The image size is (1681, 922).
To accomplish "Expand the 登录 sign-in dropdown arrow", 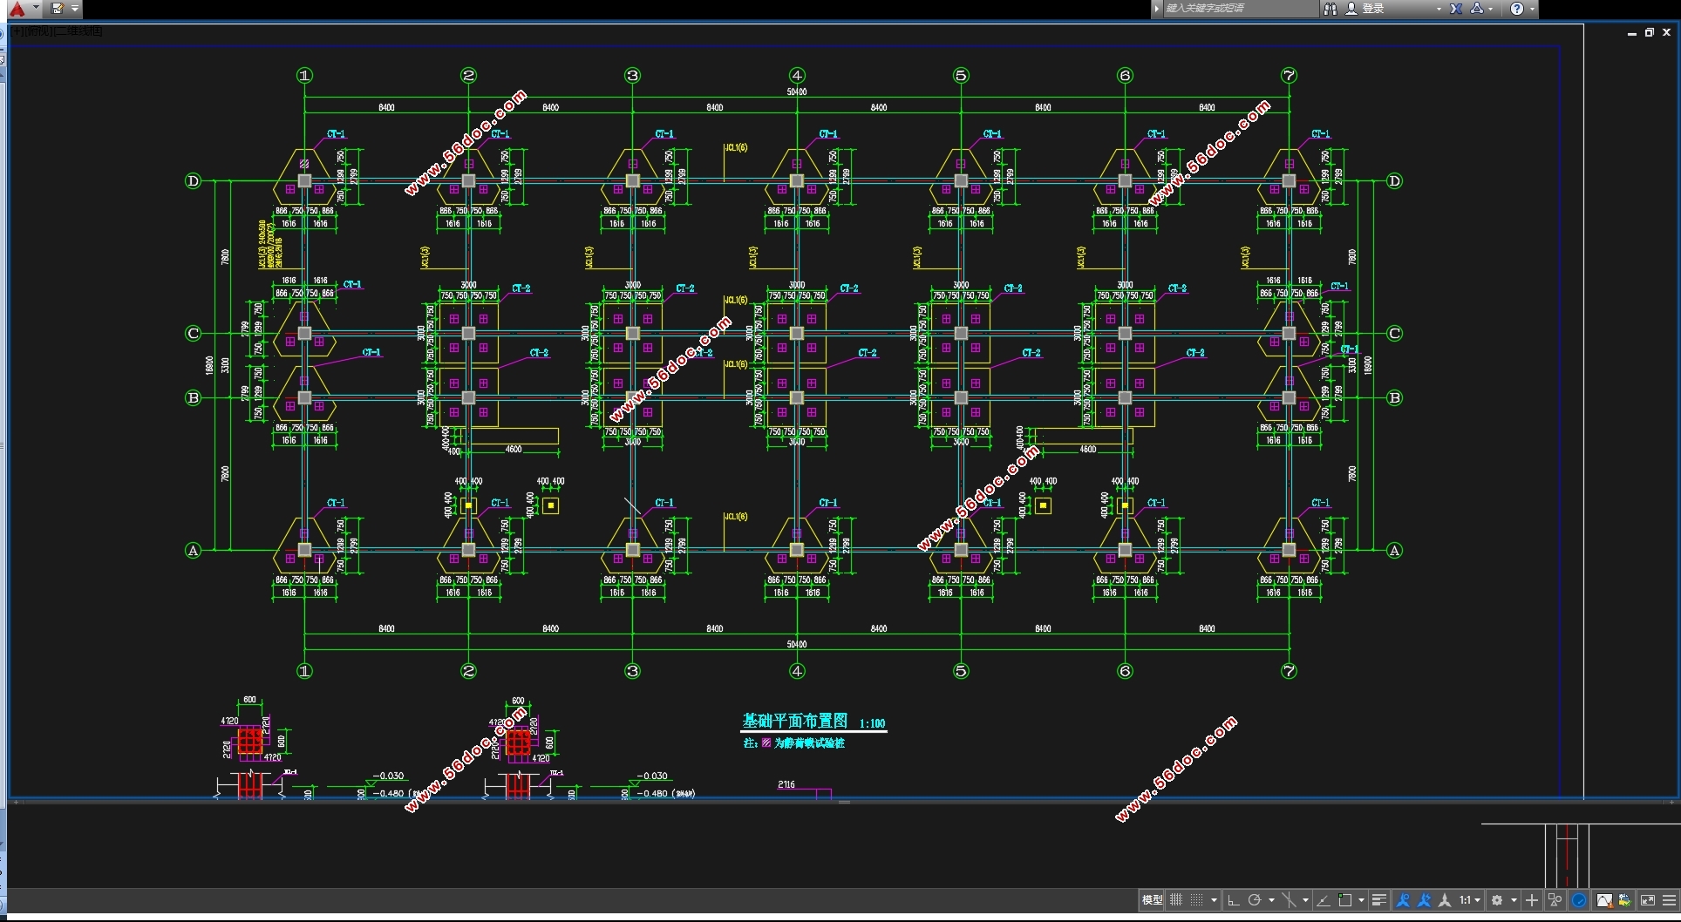I will point(1439,9).
